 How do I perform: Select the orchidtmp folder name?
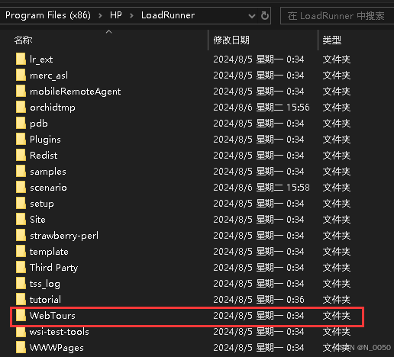[53, 108]
